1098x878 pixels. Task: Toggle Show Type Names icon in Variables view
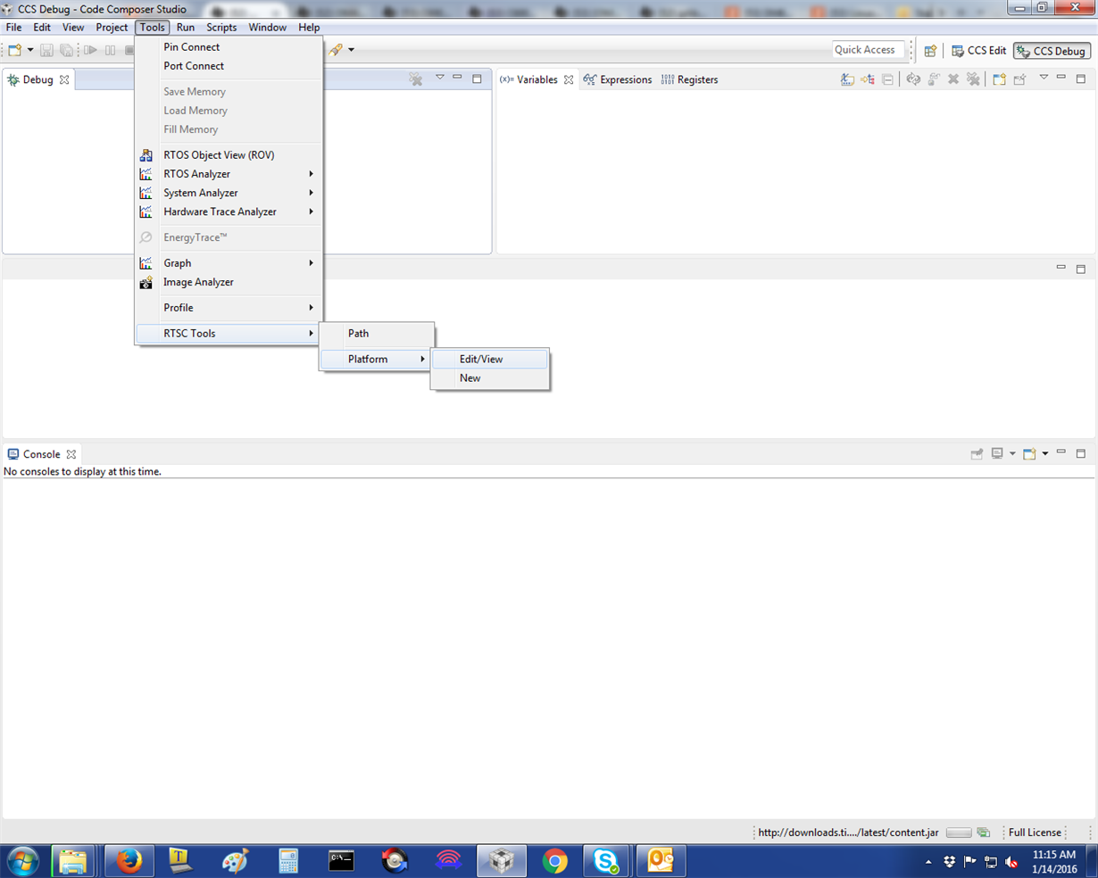(x=847, y=79)
